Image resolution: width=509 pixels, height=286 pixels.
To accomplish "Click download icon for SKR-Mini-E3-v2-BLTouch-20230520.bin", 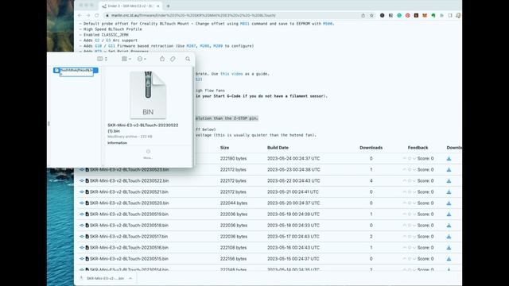I will click(449, 203).
